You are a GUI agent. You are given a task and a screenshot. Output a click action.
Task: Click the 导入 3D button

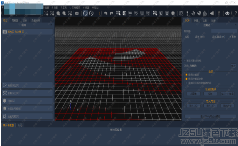(x=210, y=106)
